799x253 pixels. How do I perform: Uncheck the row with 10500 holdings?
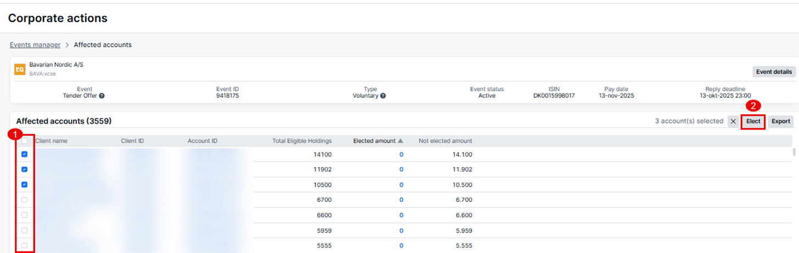24,184
